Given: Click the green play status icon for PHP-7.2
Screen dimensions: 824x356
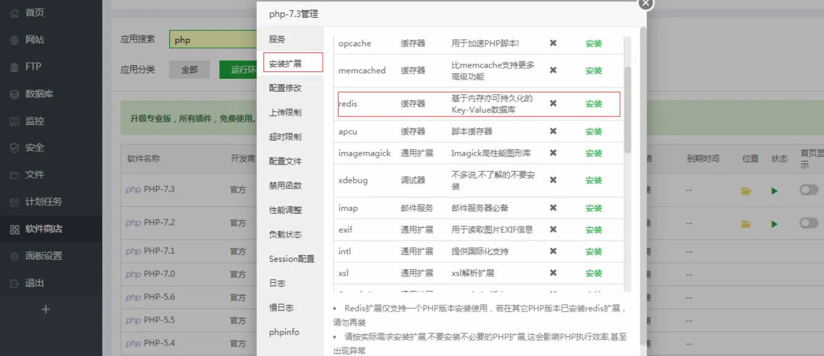Looking at the screenshot, I should point(774,224).
